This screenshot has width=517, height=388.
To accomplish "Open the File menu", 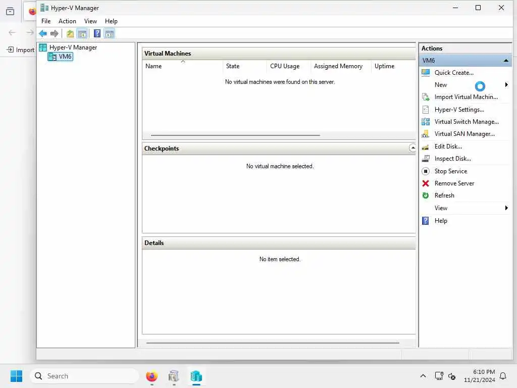I will tap(46, 21).
